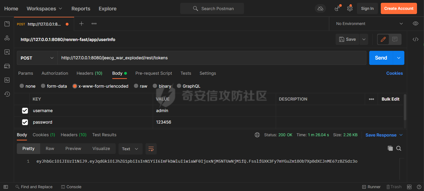Open the code snippet panel icon
Image resolution: width=424 pixels, height=191 pixels.
point(416,39)
